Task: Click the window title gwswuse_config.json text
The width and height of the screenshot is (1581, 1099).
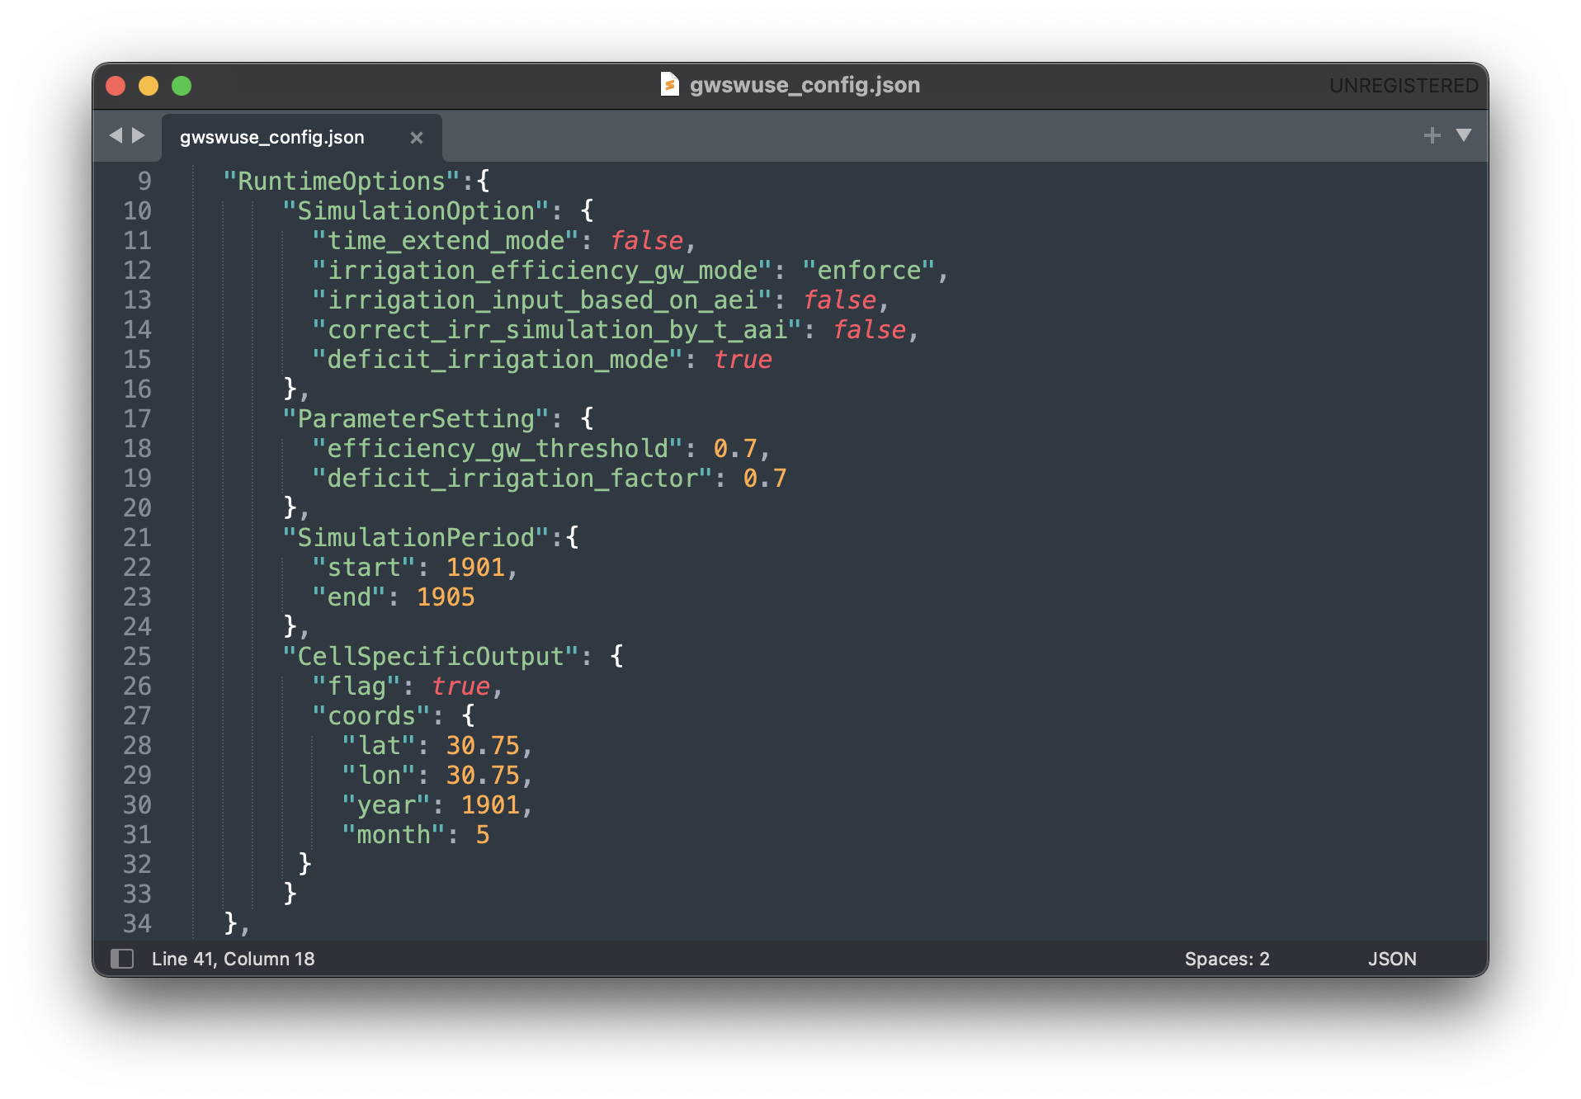Action: (804, 85)
